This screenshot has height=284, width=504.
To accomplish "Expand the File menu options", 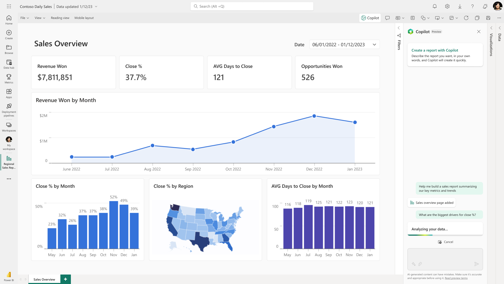I will [x=25, y=18].
